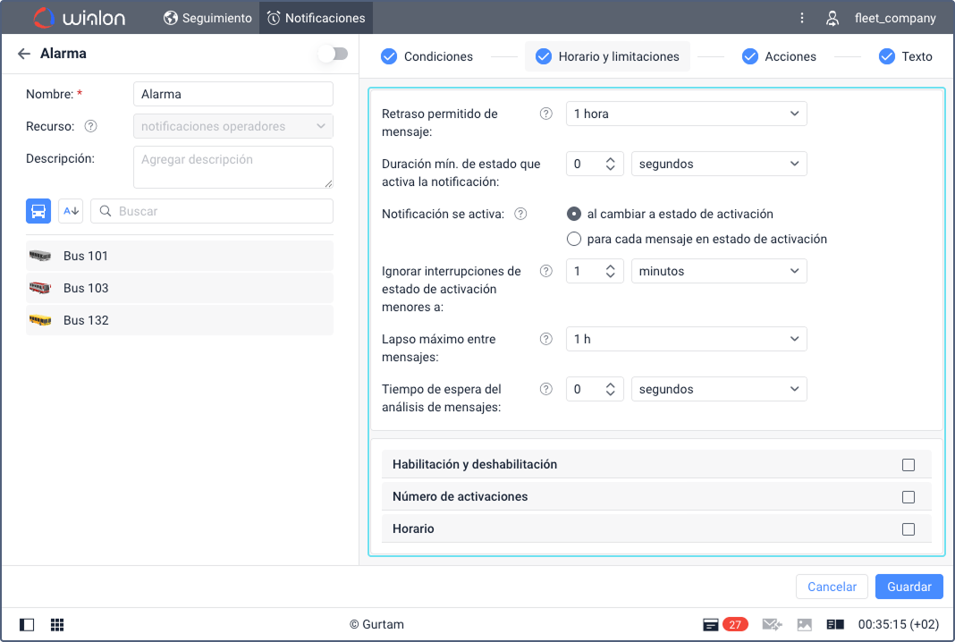Open the 'minutos' unit dropdown

point(718,271)
